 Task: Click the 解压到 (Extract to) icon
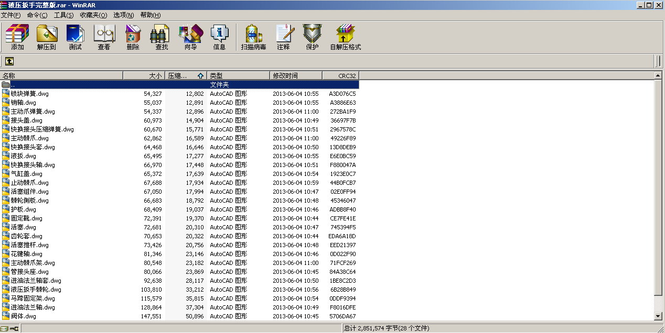tap(47, 37)
